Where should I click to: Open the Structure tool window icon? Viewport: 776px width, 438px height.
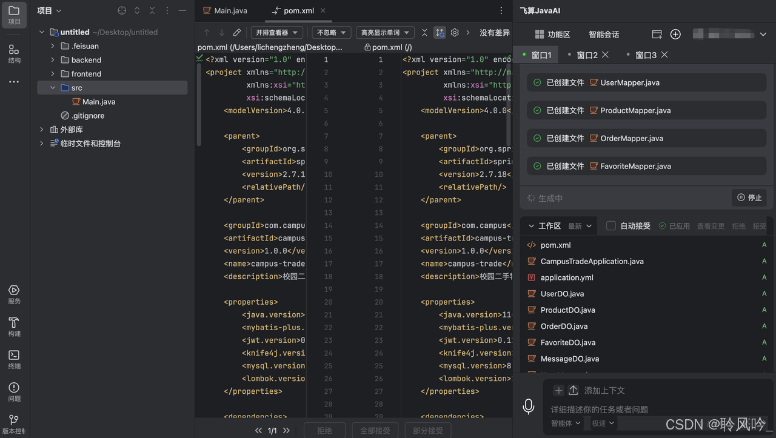15,53
